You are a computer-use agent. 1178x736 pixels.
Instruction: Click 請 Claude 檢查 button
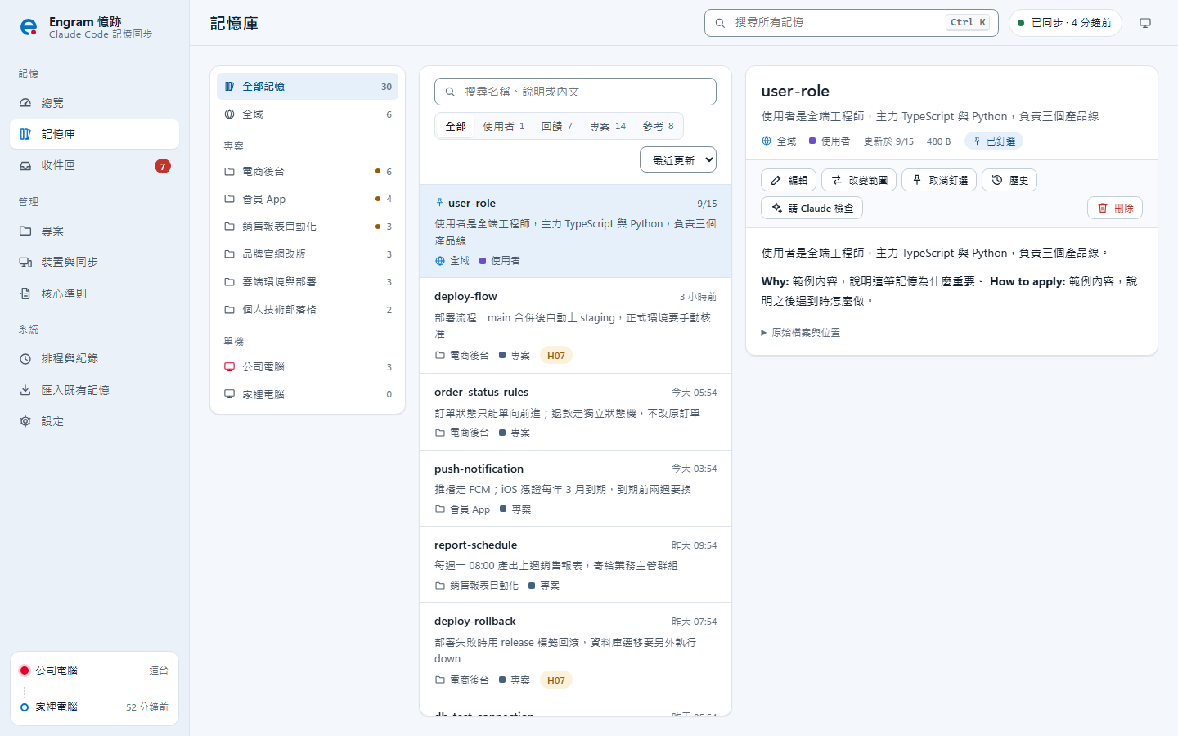(812, 208)
